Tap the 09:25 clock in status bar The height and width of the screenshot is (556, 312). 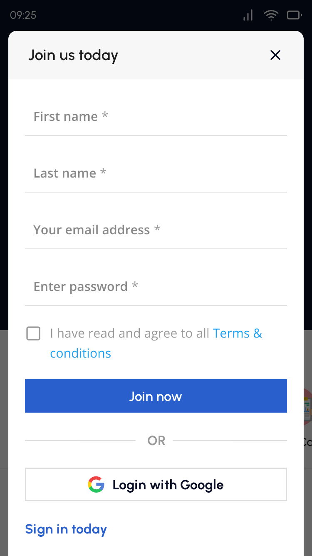[23, 15]
